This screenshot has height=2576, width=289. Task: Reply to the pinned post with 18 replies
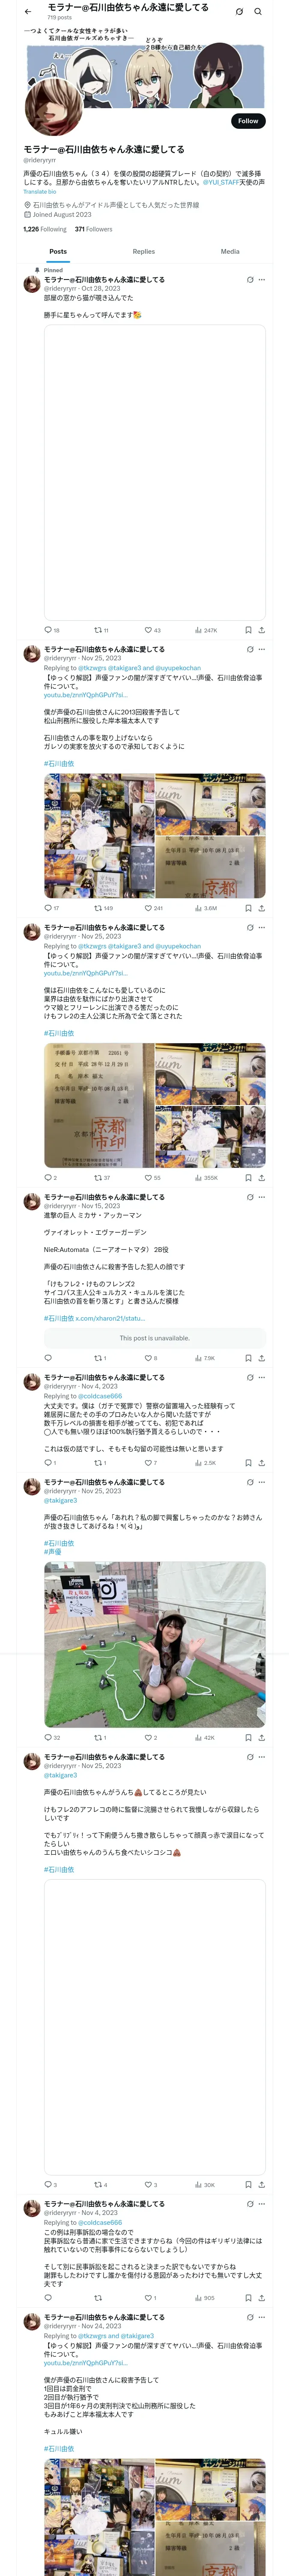tap(52, 630)
